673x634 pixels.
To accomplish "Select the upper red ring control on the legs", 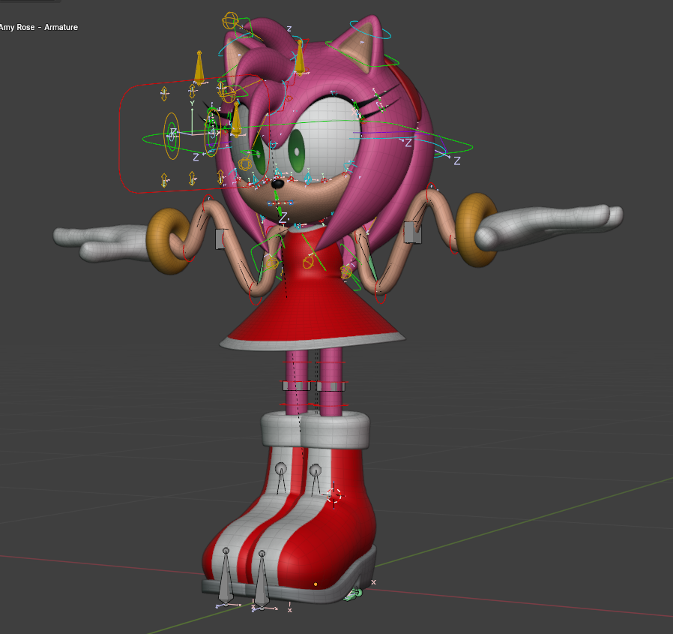I will (313, 362).
